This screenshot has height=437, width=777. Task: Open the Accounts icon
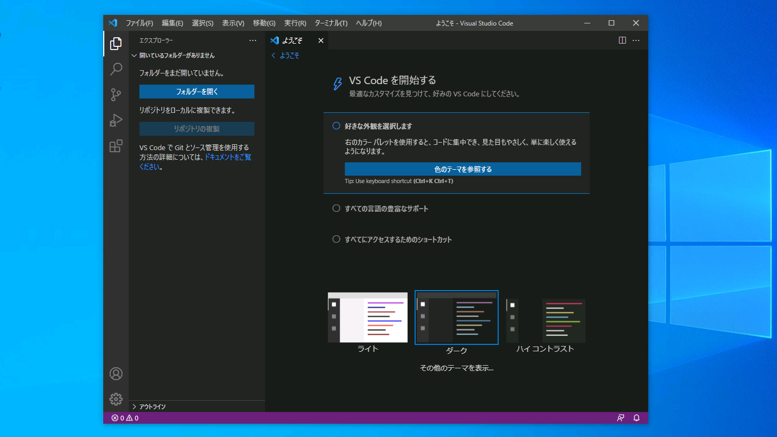116,374
